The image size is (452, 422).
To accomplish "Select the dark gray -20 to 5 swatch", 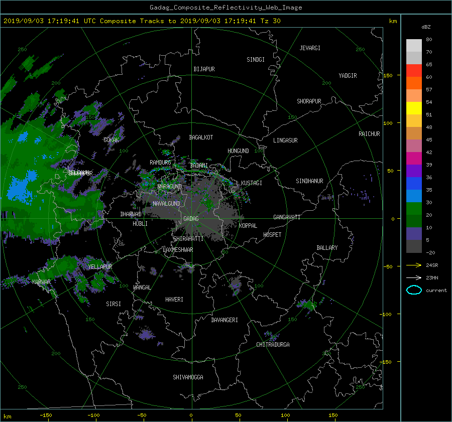I will coord(414,246).
